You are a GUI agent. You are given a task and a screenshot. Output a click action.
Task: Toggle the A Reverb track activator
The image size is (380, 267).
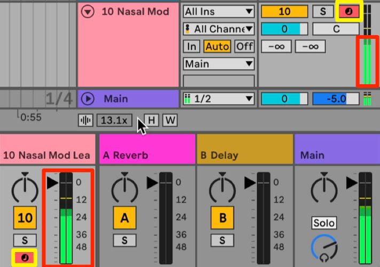point(124,217)
